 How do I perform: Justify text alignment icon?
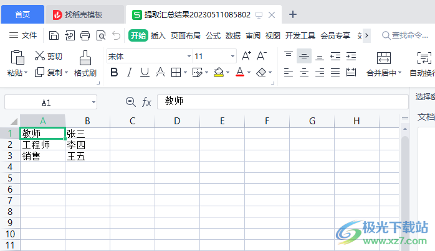point(335,73)
